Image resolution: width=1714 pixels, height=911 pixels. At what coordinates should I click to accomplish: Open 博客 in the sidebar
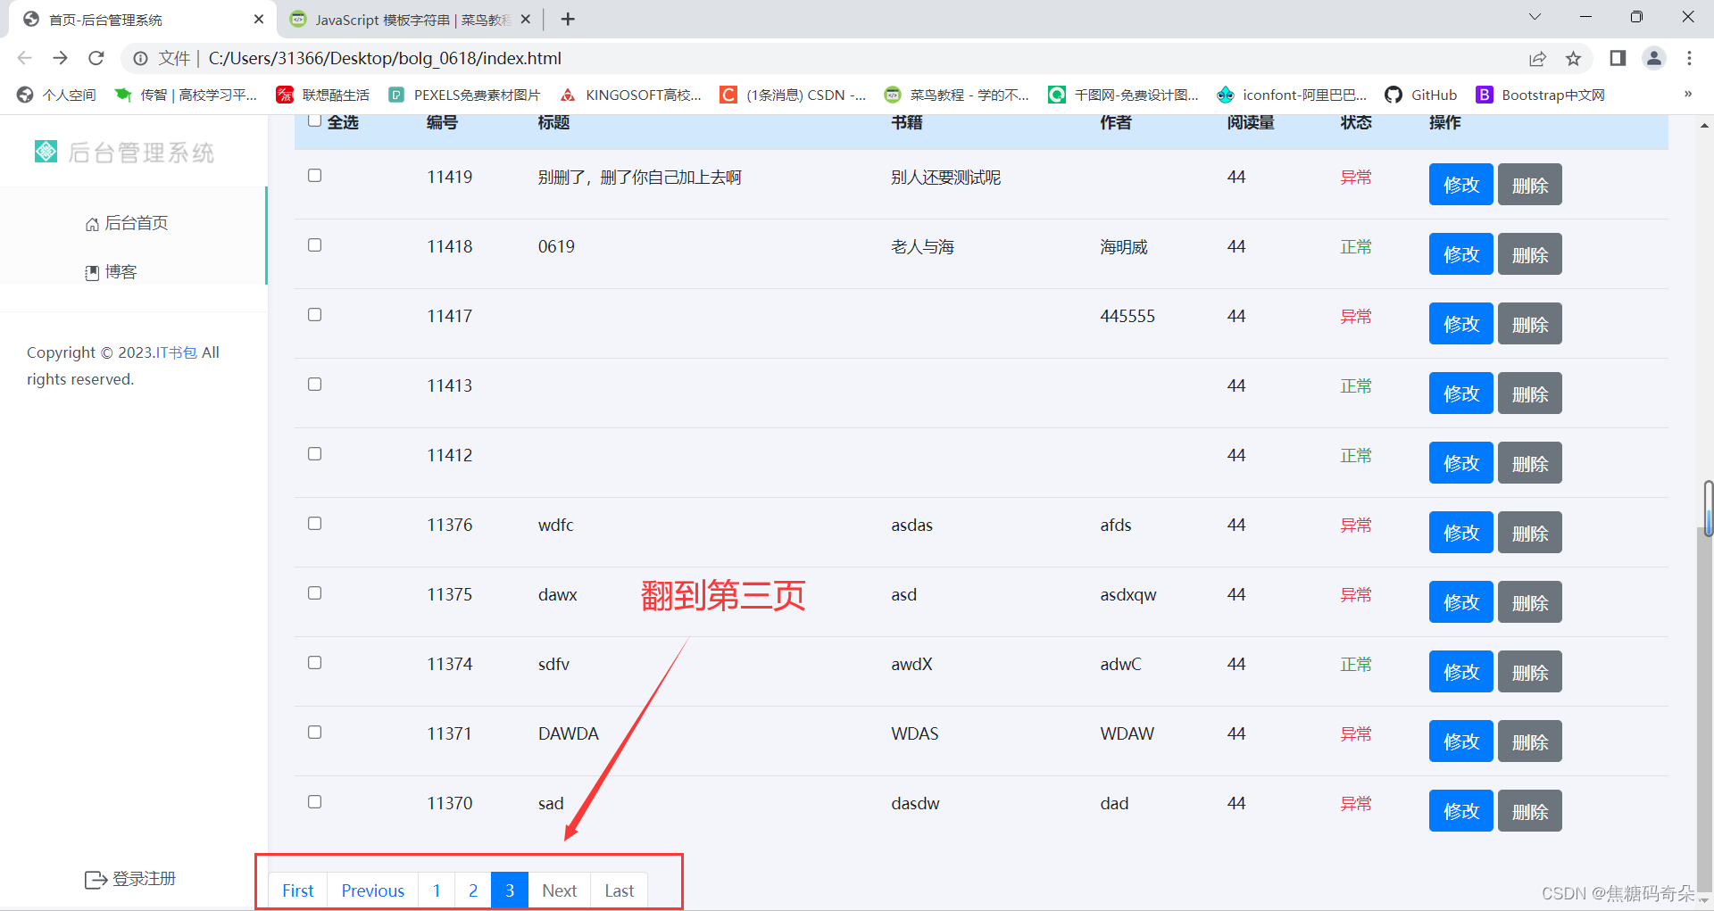111,272
